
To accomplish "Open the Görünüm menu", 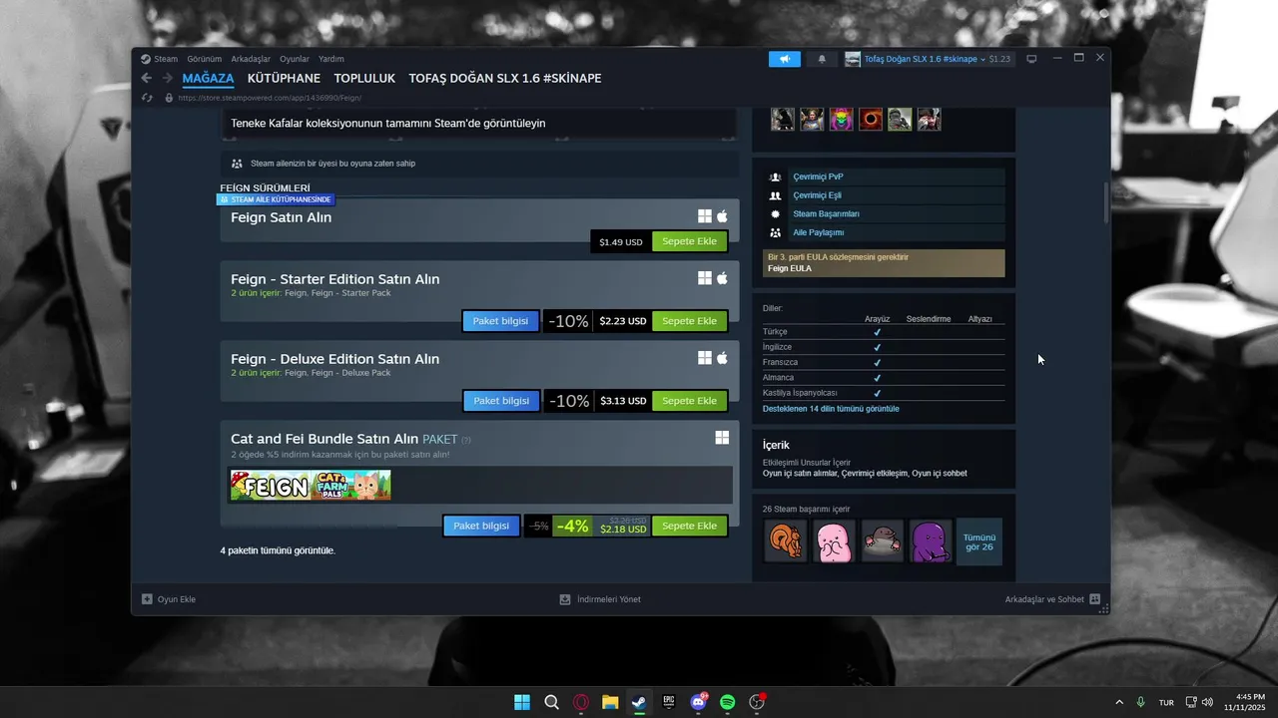I will [205, 59].
